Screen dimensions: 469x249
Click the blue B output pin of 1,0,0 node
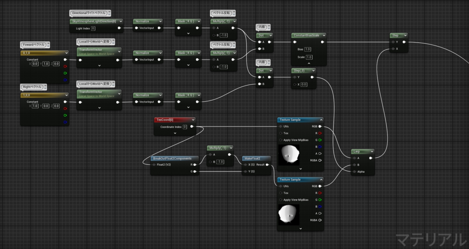tap(65, 122)
